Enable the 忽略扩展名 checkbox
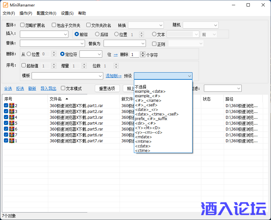 coord(22,25)
